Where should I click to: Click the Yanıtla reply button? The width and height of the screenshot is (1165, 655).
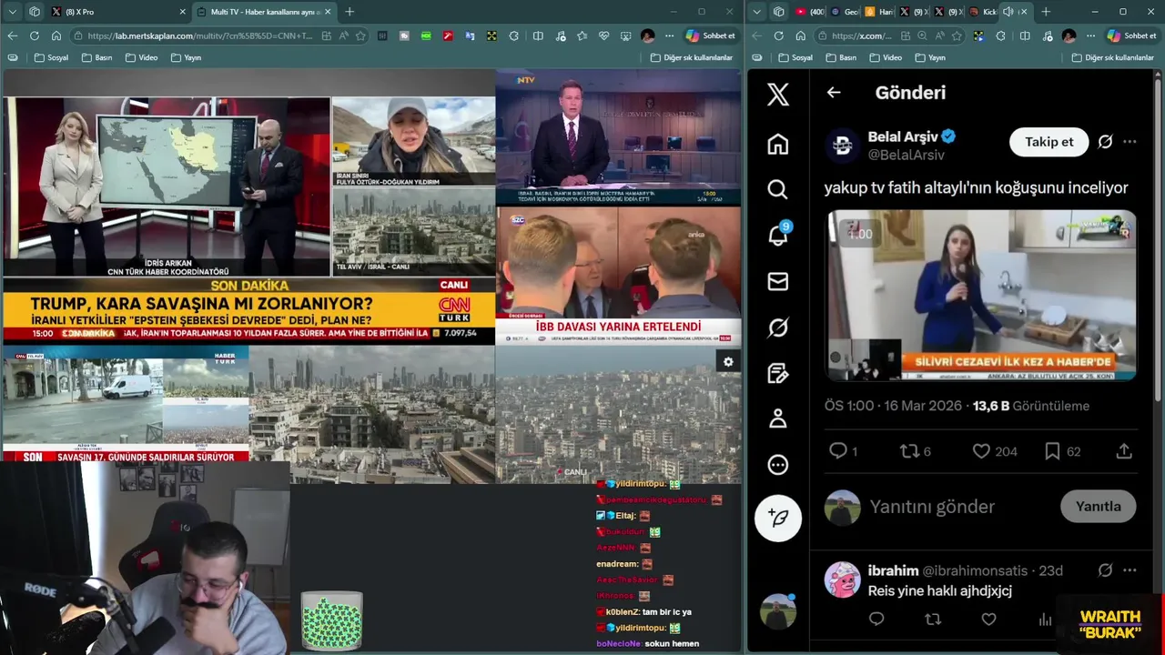coord(1099,507)
